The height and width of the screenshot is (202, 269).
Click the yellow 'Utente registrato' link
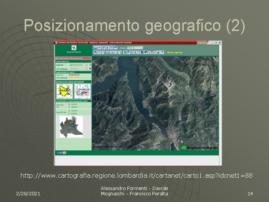(175, 52)
